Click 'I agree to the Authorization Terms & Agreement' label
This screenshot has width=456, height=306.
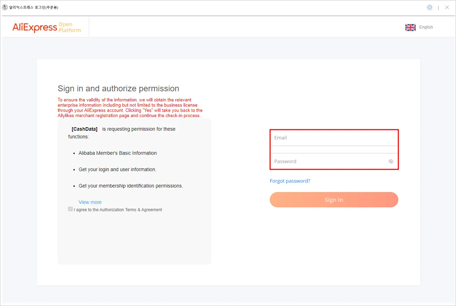pyautogui.click(x=118, y=210)
